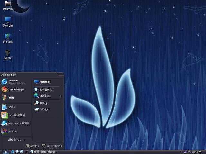Launch Internet Explorer from quick launch bar
The height and width of the screenshot is (154, 206).
[x=13, y=152]
